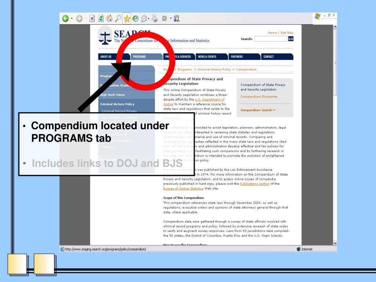Click the Internet zone globe icon
This screenshot has width=376, height=282.
pyautogui.click(x=299, y=249)
